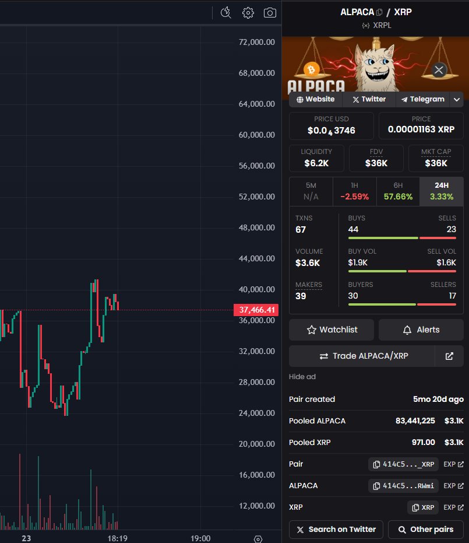Open XRP EXP explorer link

click(453, 507)
